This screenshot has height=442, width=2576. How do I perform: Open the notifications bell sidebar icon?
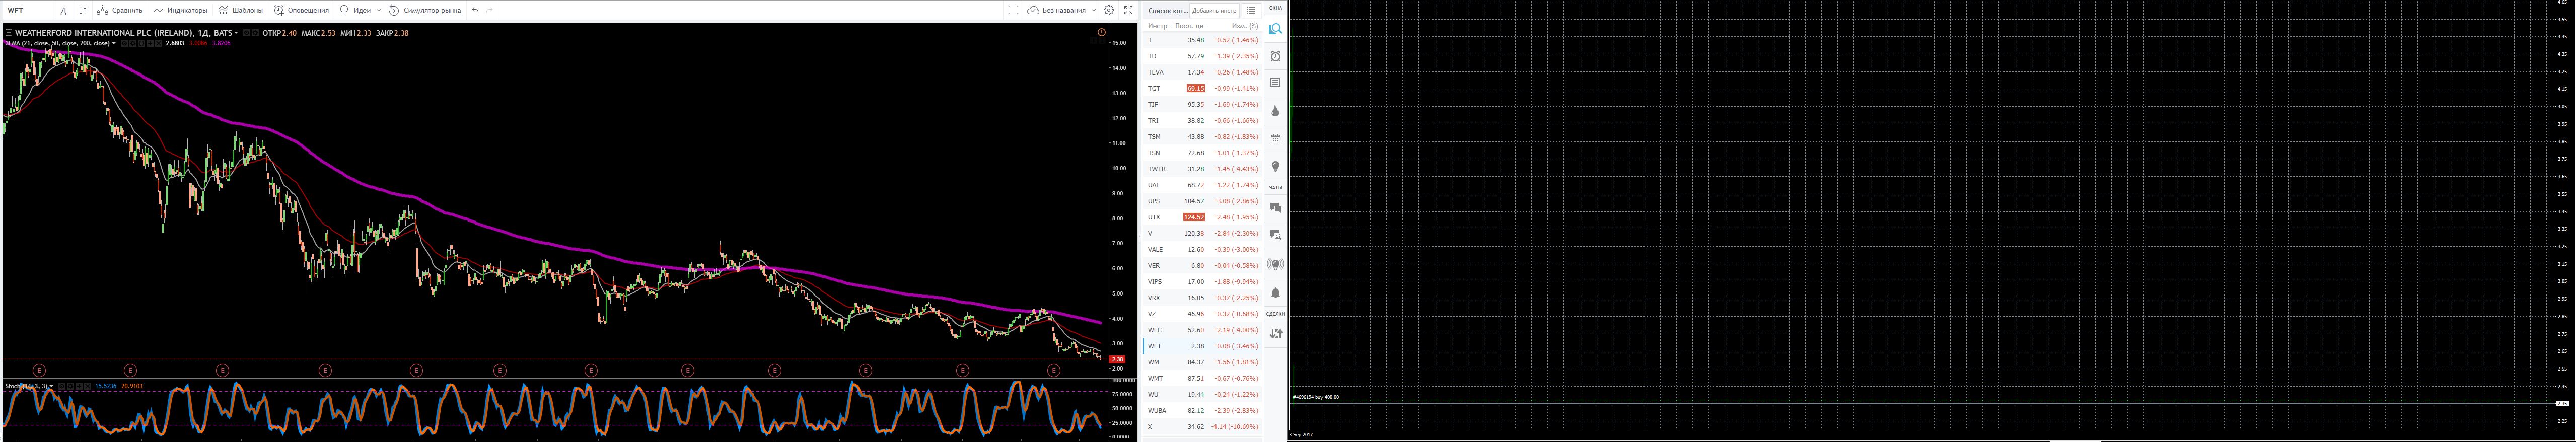click(1275, 293)
